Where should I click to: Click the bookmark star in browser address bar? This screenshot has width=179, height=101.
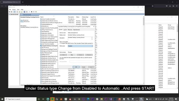pos(153,6)
